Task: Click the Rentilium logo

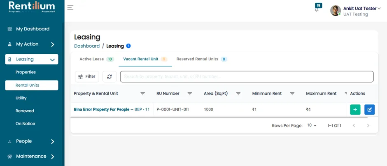Action: pyautogui.click(x=32, y=7)
